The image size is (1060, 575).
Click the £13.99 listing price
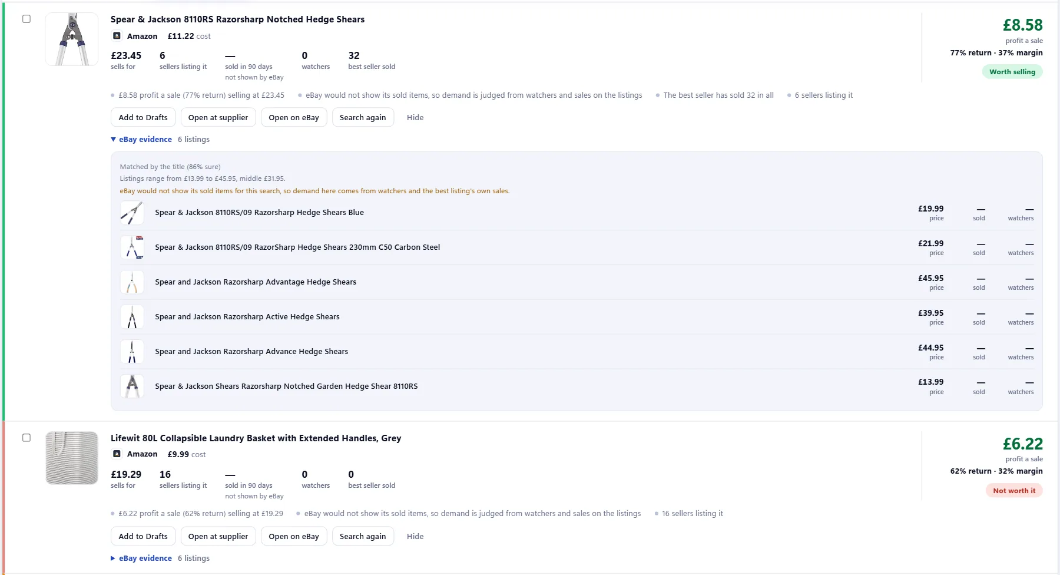coord(930,382)
